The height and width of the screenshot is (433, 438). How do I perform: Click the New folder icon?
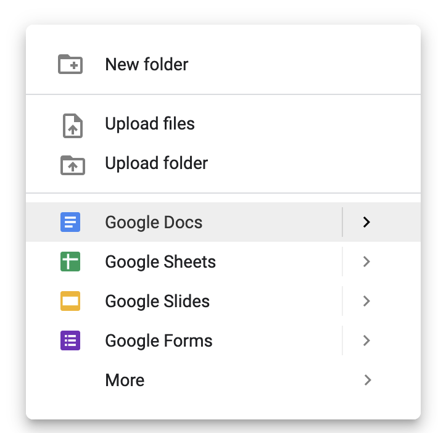(x=70, y=64)
